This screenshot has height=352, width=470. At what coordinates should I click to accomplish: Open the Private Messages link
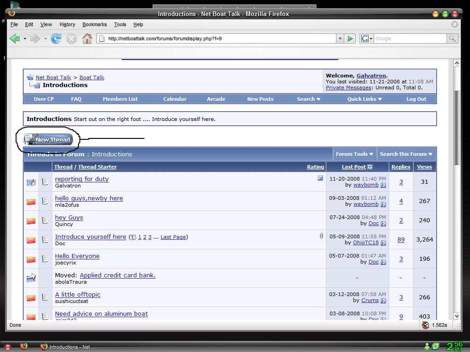point(349,88)
